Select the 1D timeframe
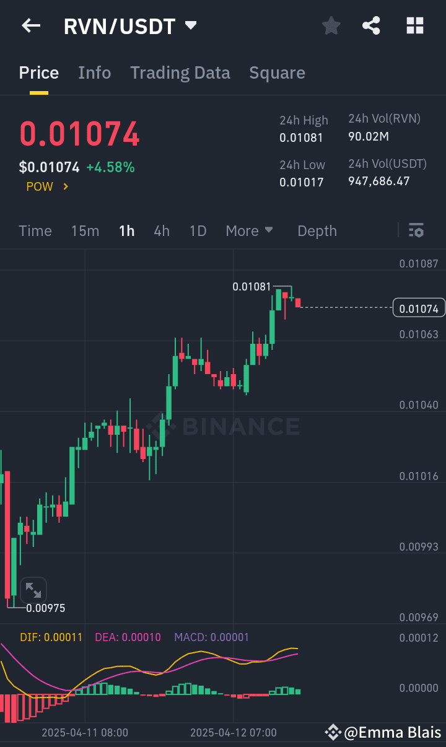 click(198, 230)
